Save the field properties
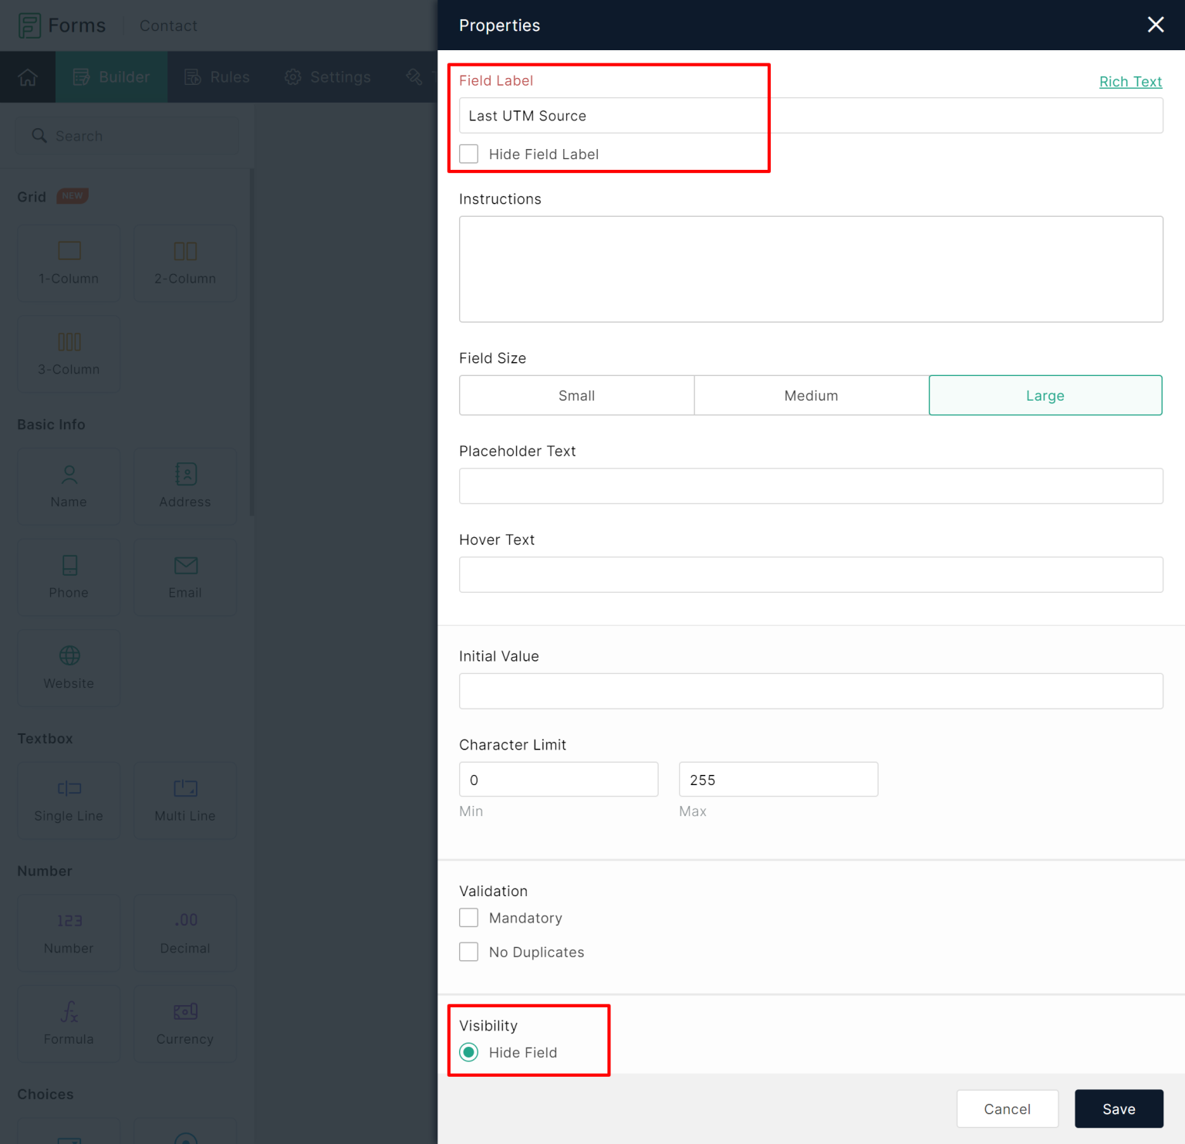Screen dimensions: 1185x1144 point(1119,1108)
